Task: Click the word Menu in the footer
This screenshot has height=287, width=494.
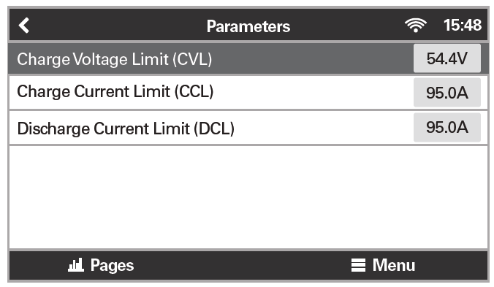Action: [x=394, y=265]
